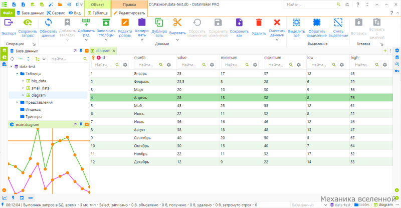This screenshot has height=208, width=401.
Task: Open the Сервис menu
Action: [x=56, y=13]
